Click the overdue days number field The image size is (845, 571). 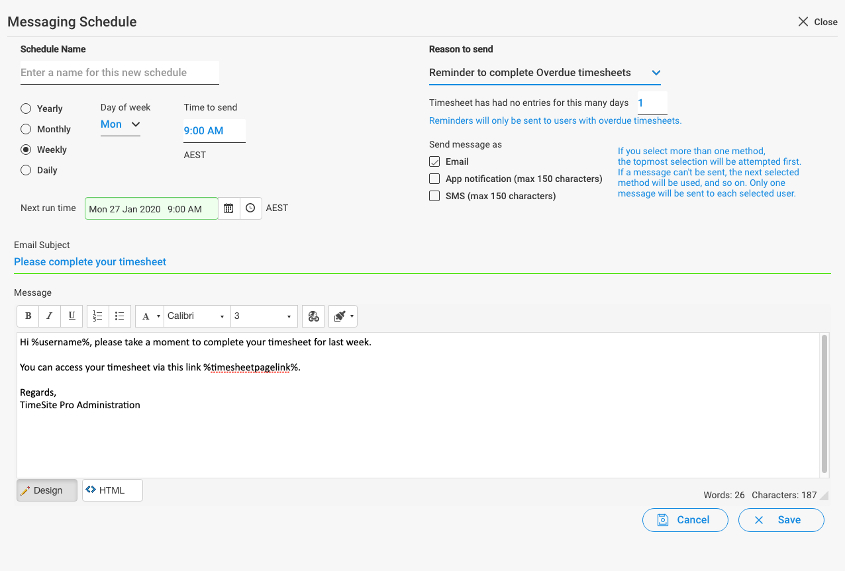[652, 103]
